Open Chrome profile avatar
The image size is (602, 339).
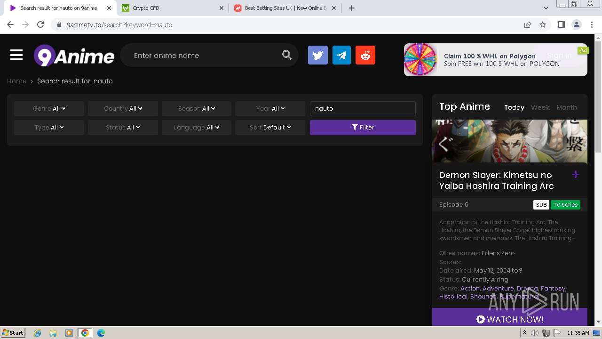tap(576, 24)
